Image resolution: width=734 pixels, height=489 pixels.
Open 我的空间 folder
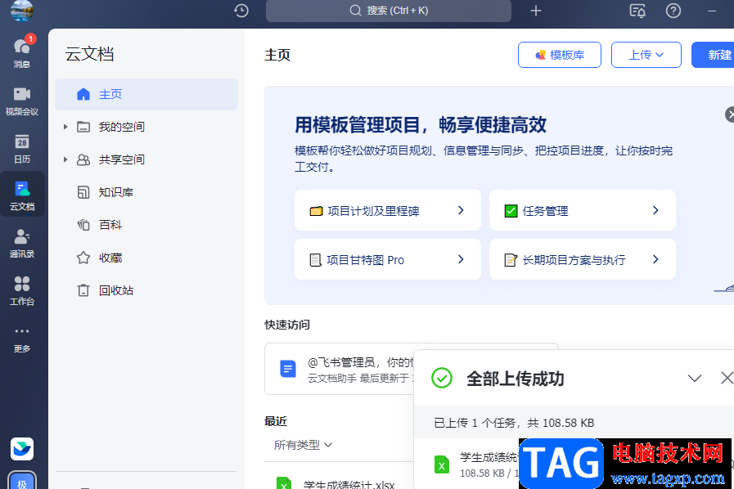click(x=122, y=127)
